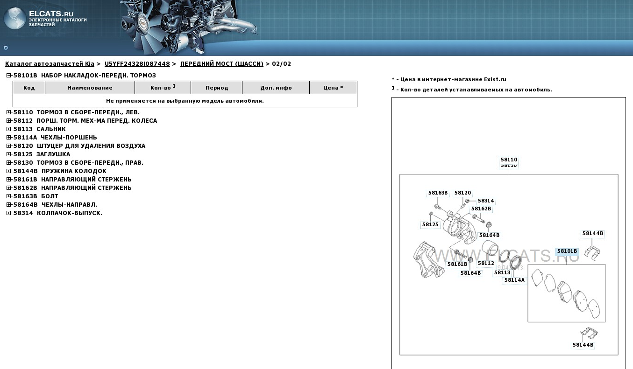
Task: Expand the 58144B ПРУЖИНА КОЛОДОК item
Action: tap(8, 171)
